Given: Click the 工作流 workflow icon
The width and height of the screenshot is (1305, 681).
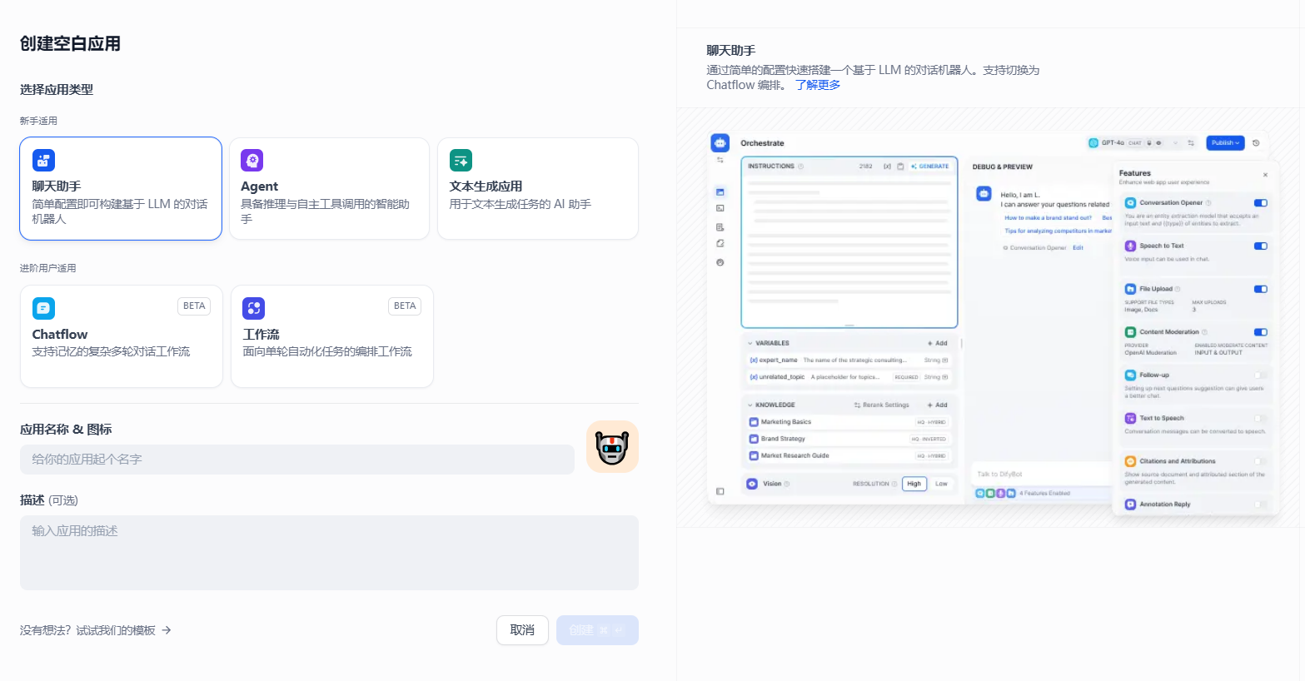Looking at the screenshot, I should [x=254, y=306].
